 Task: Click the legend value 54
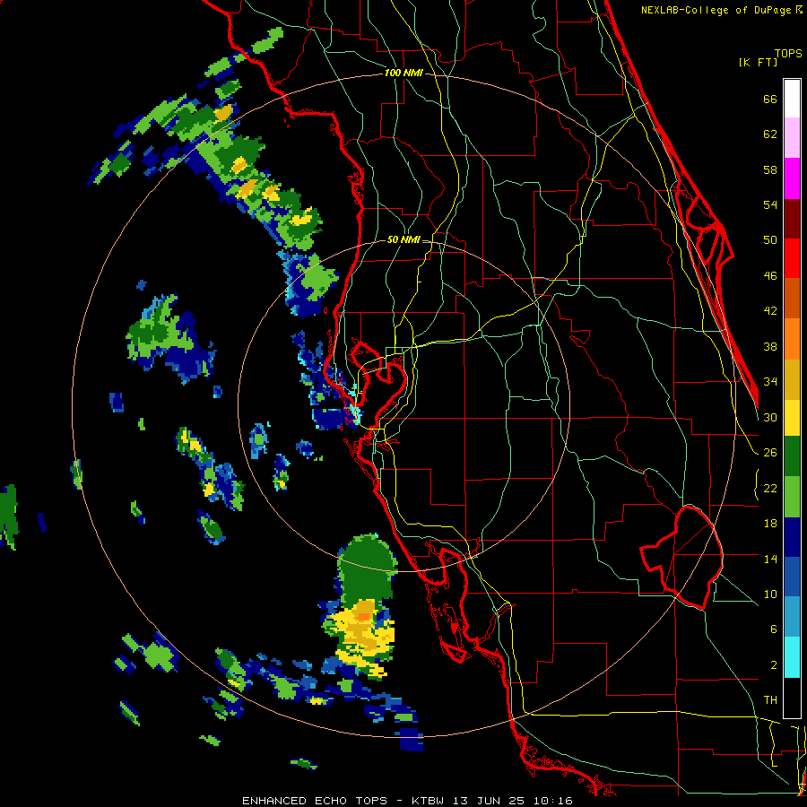770,204
